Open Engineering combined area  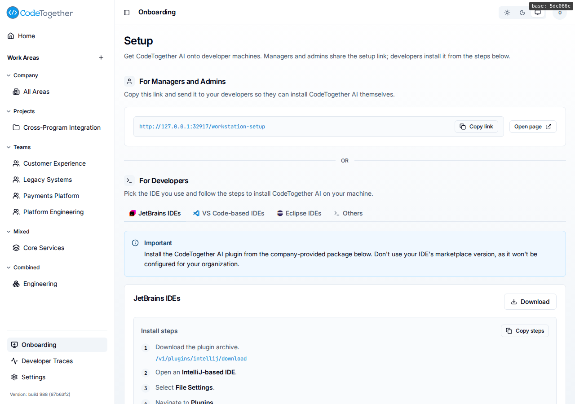(59, 284)
